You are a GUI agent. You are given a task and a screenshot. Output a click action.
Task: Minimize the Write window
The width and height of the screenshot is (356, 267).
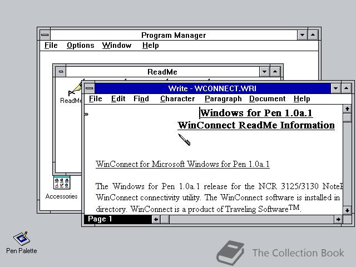(335, 88)
